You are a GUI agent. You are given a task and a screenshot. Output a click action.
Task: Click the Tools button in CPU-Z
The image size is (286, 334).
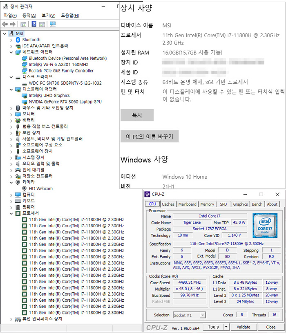[213, 327]
